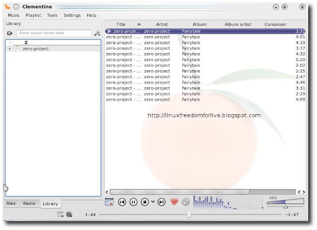Switch to the Library tab
The width and height of the screenshot is (317, 230).
click(x=50, y=204)
